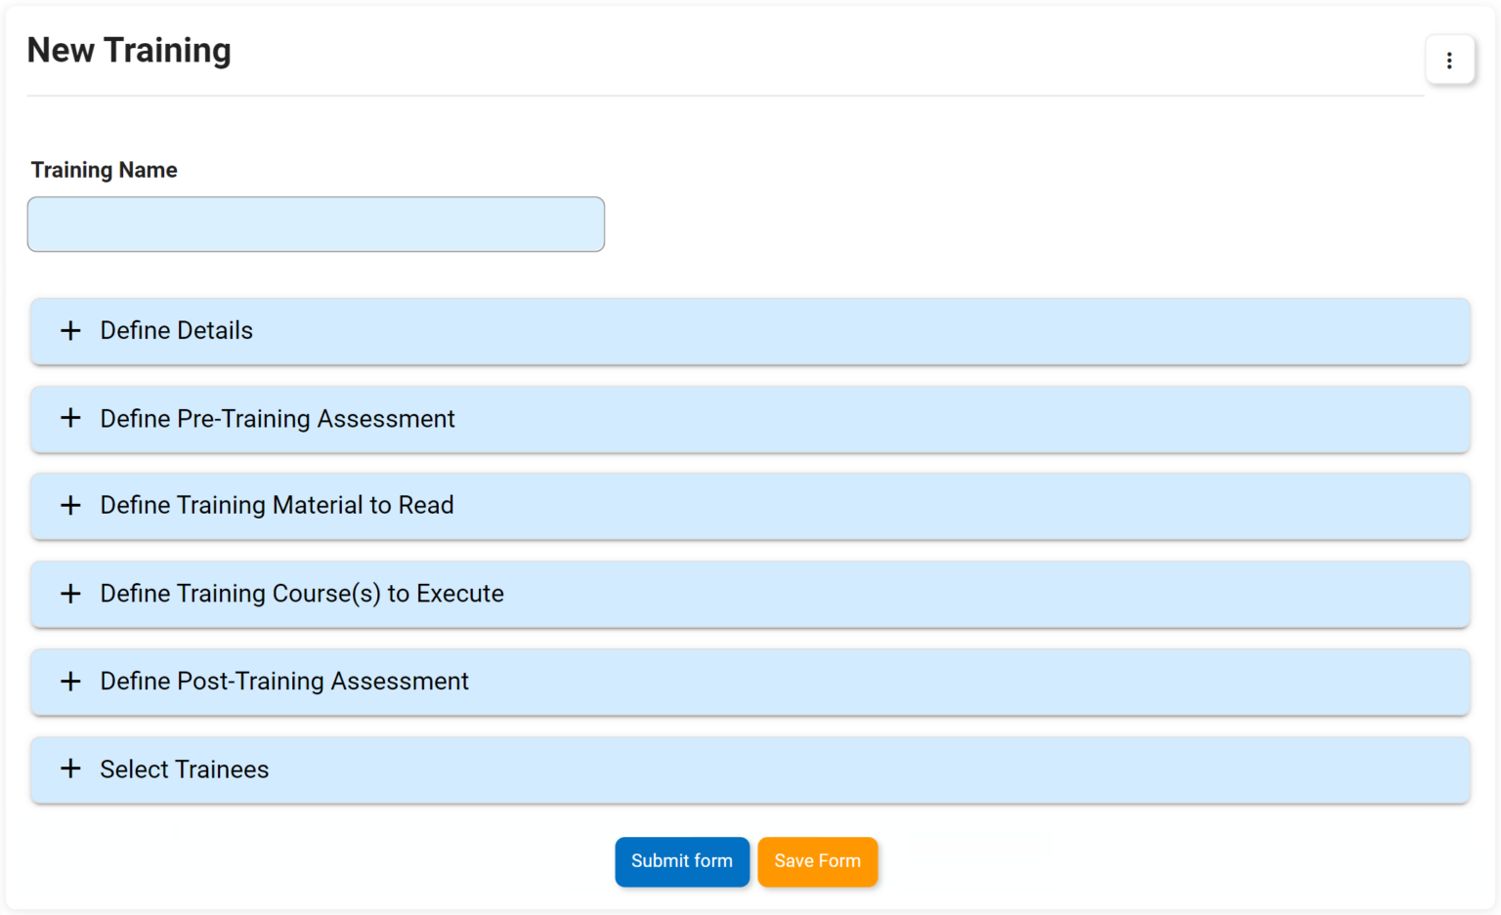Click plus icon beside Define Post-Training Assessment
Screen dimensions: 1501x915
pyautogui.click(x=70, y=682)
